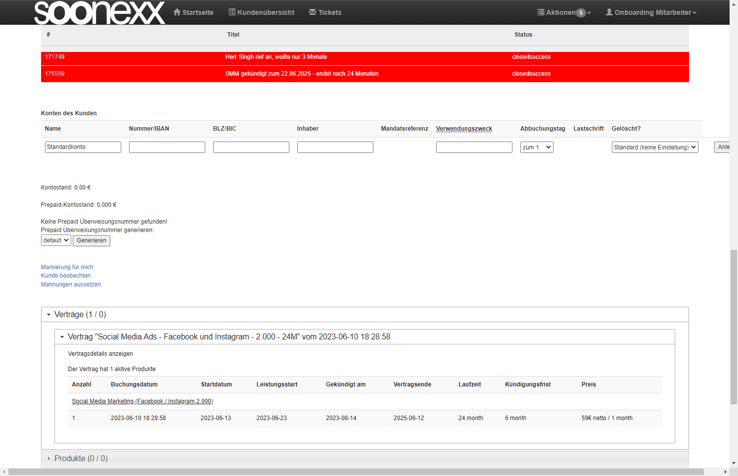Click 'Mahnungen aussetzen' link
The width and height of the screenshot is (738, 476).
71,285
